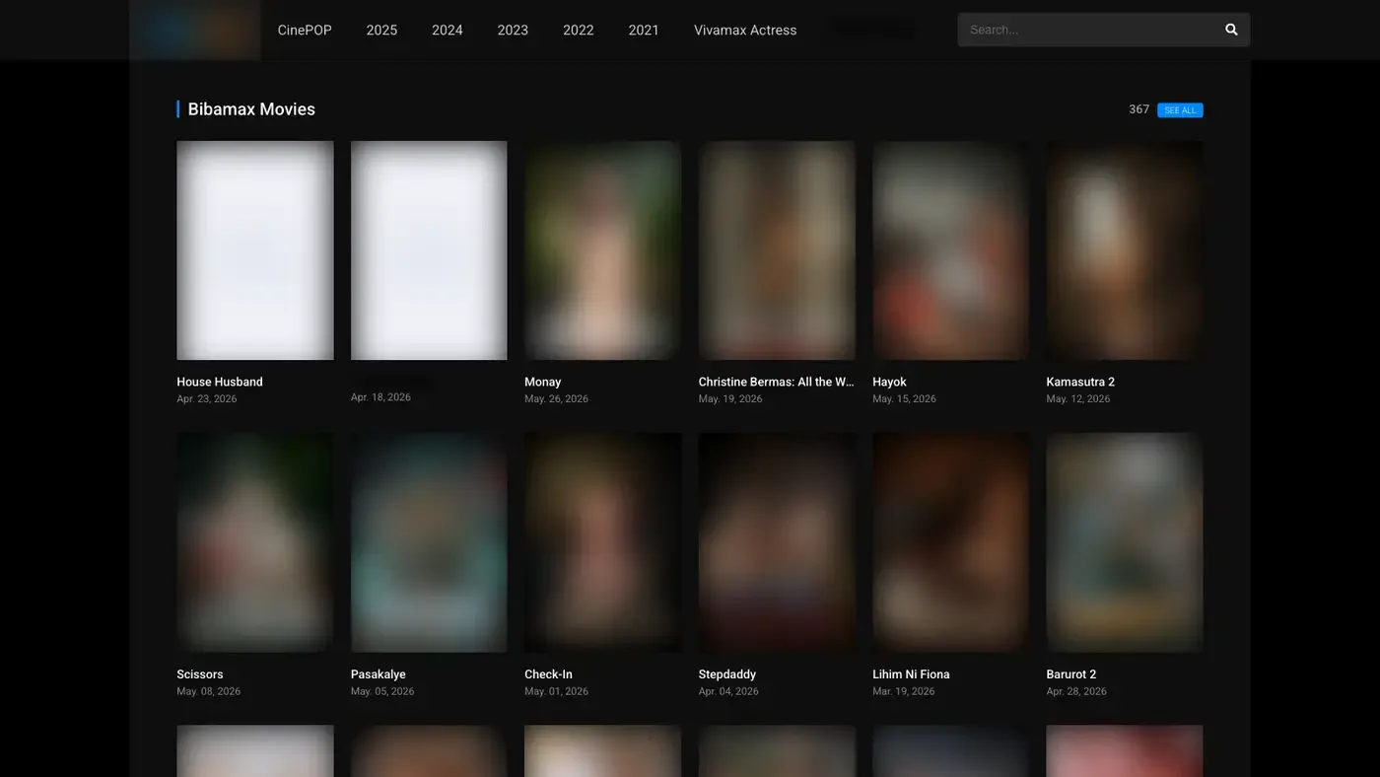The height and width of the screenshot is (777, 1380).
Task: Click the SEE ALL button
Action: click(1180, 110)
